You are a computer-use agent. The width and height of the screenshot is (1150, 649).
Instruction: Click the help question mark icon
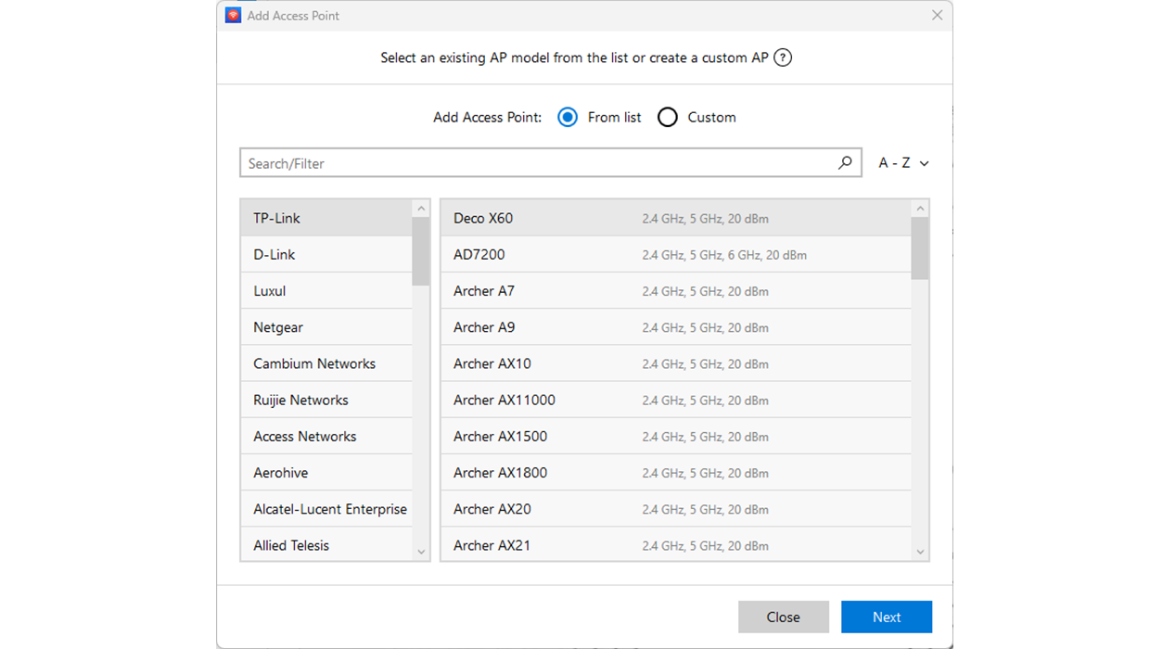[783, 57]
